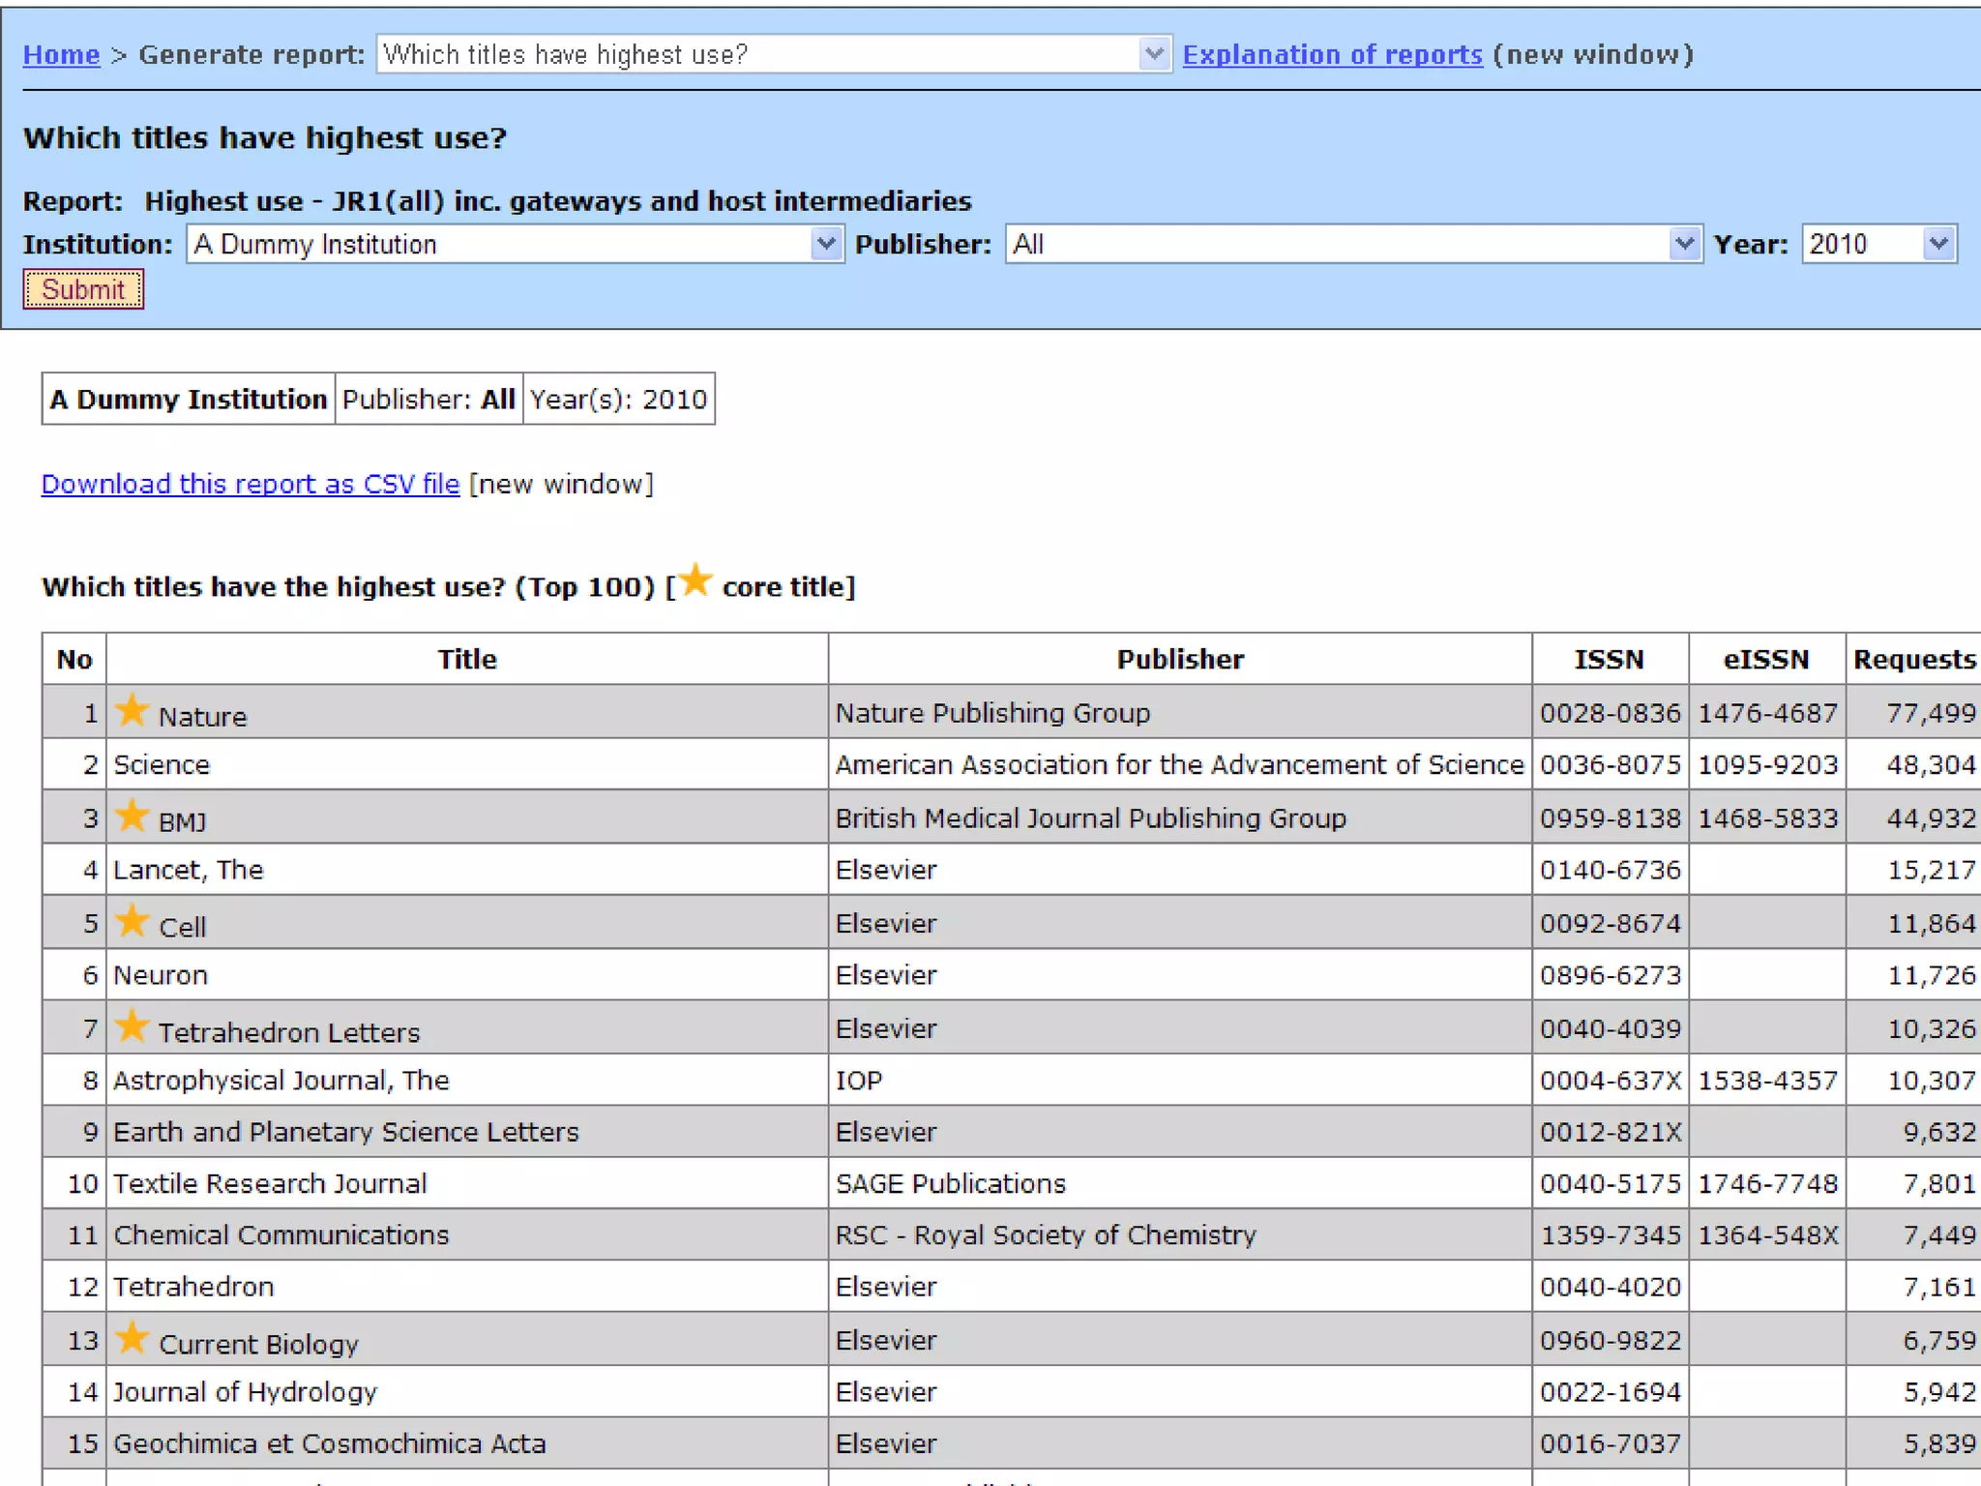Click the star icon beside Nature
Screen dimensions: 1981x1486
tap(132, 711)
